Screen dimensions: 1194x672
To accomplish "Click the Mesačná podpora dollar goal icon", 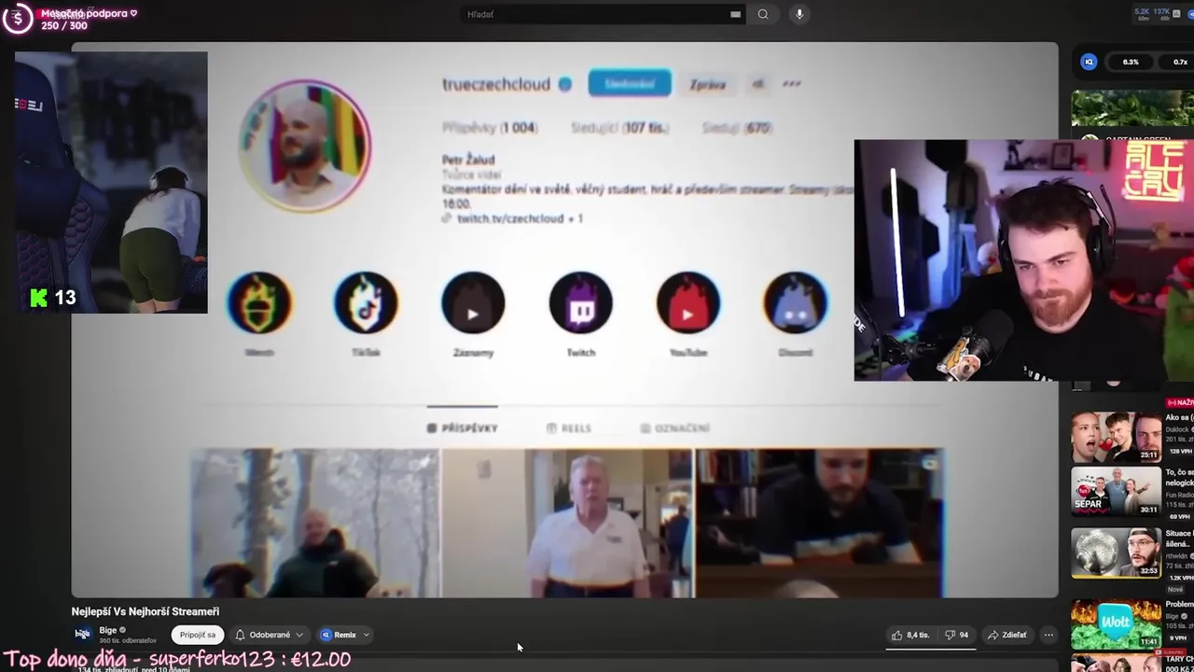I will pyautogui.click(x=17, y=18).
